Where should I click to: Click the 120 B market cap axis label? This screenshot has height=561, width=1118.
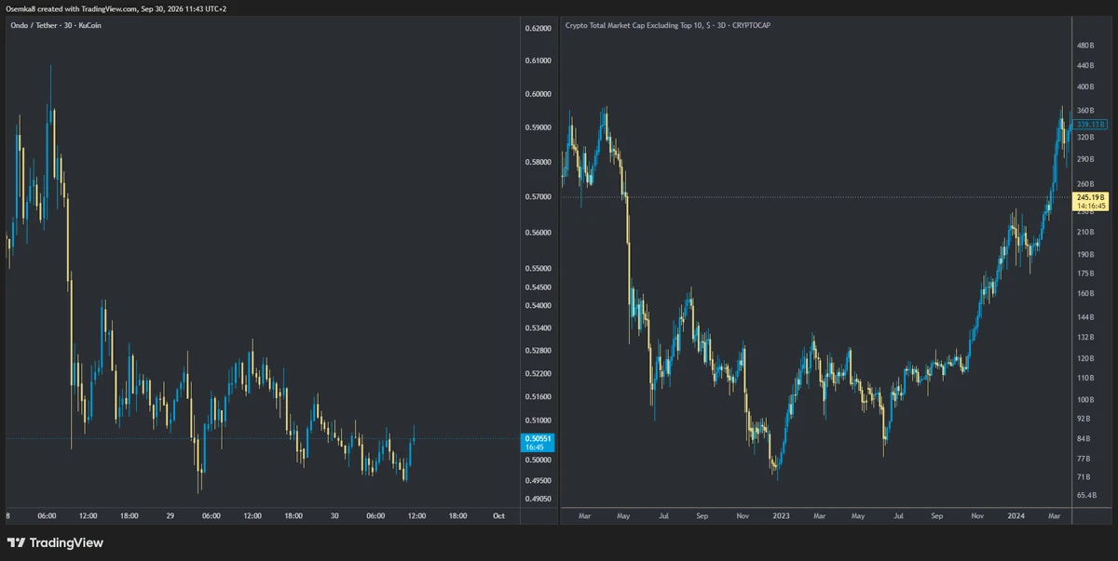(1084, 358)
